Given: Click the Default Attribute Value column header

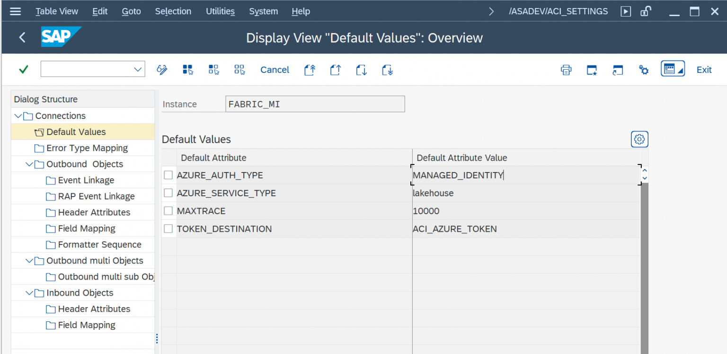Looking at the screenshot, I should pyautogui.click(x=526, y=158).
